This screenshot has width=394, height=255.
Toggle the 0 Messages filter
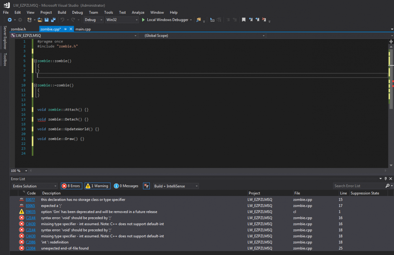point(126,186)
